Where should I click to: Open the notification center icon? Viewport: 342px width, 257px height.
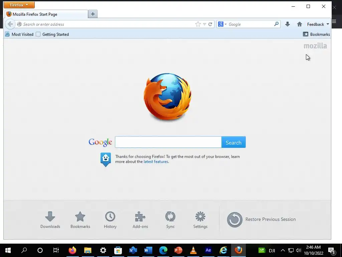(332, 251)
